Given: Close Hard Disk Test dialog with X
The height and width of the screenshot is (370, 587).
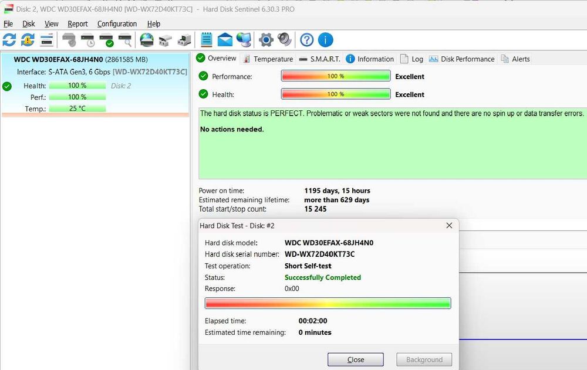Looking at the screenshot, I should point(449,226).
